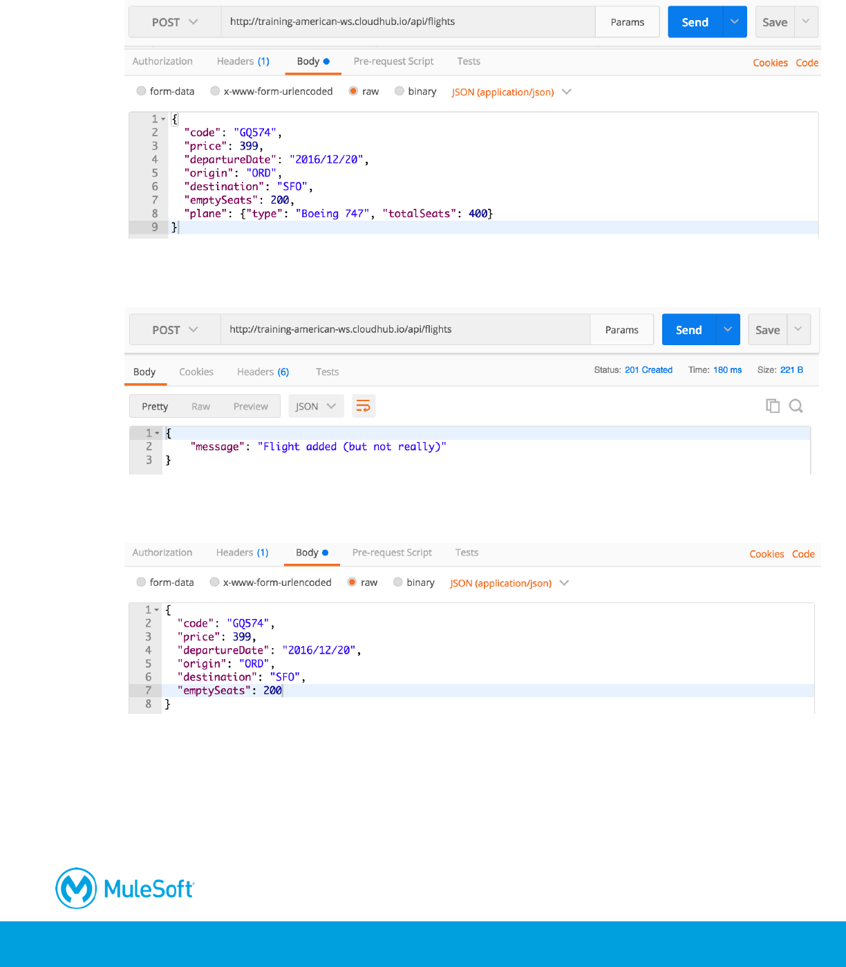Select x-www-form-urlencoded radio in first screenshot
The width and height of the screenshot is (846, 967).
(215, 91)
